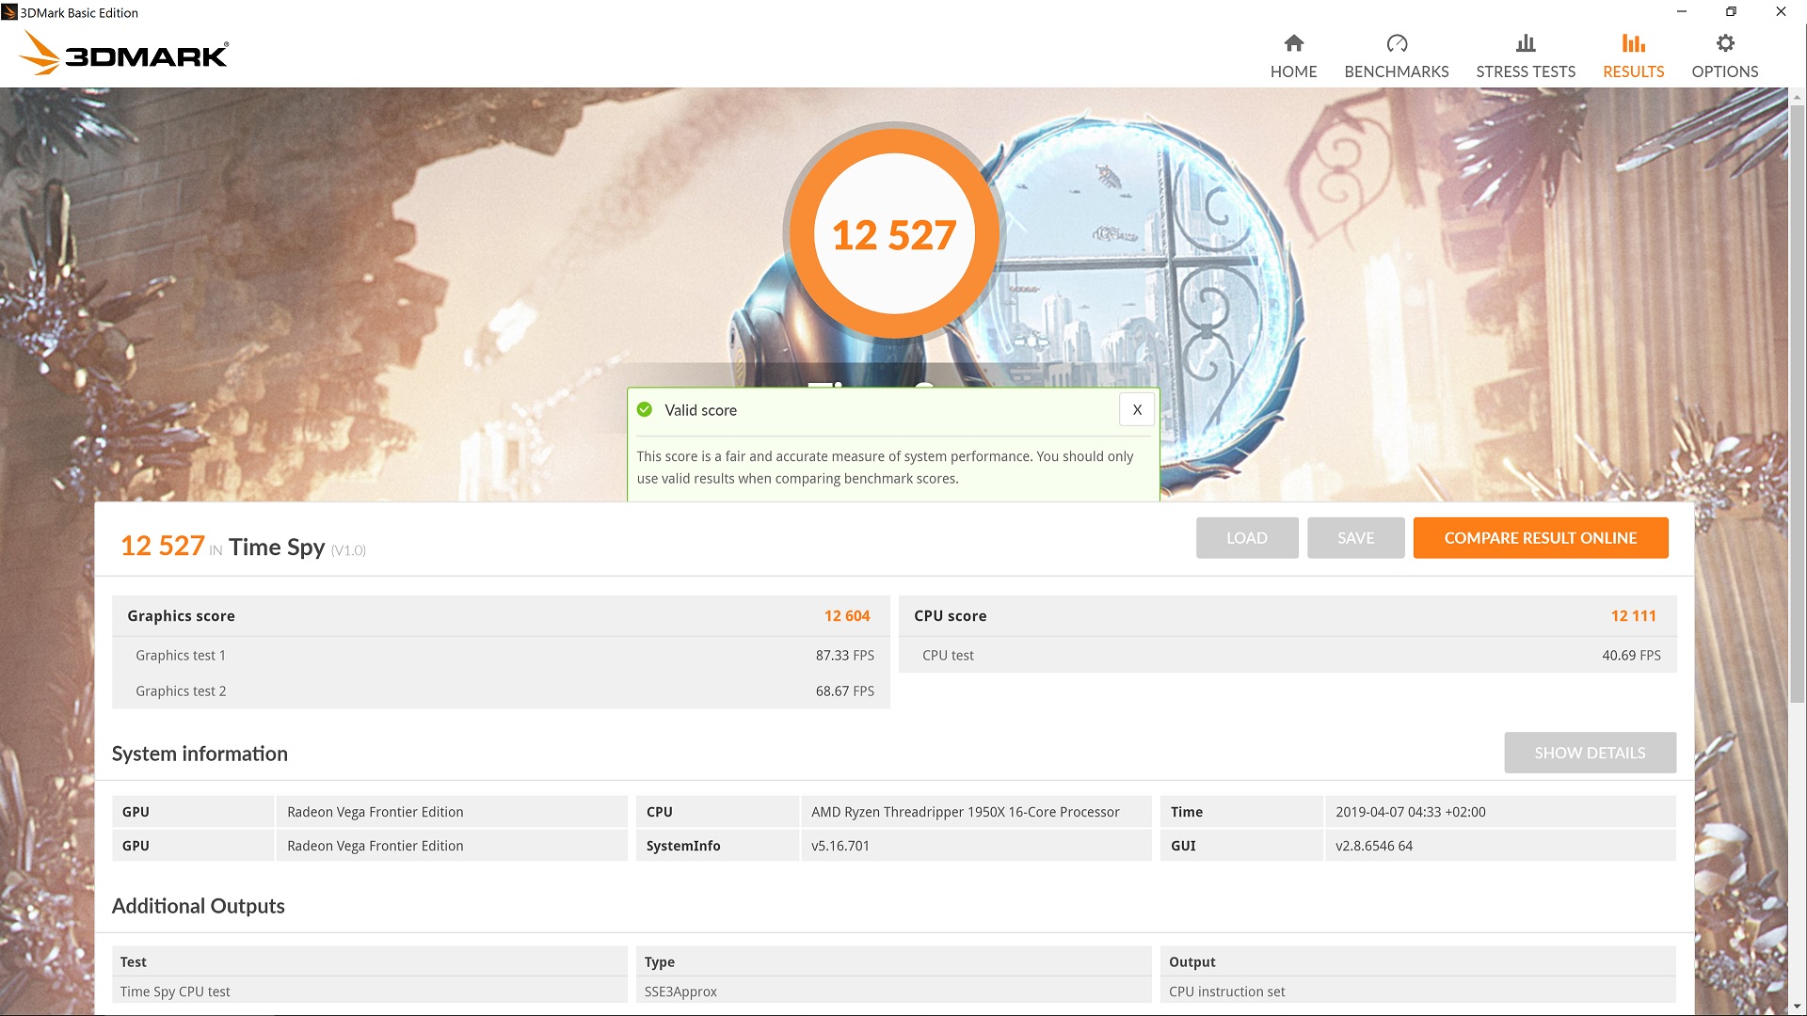Go to HOME tab label
Screen dimensions: 1807x1016
point(1293,71)
